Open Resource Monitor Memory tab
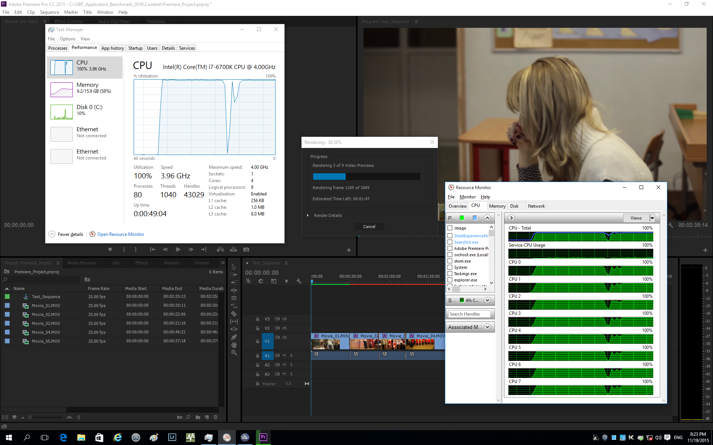This screenshot has width=713, height=445. point(497,206)
